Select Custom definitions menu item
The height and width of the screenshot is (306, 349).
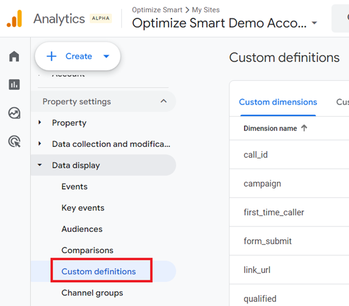(99, 272)
